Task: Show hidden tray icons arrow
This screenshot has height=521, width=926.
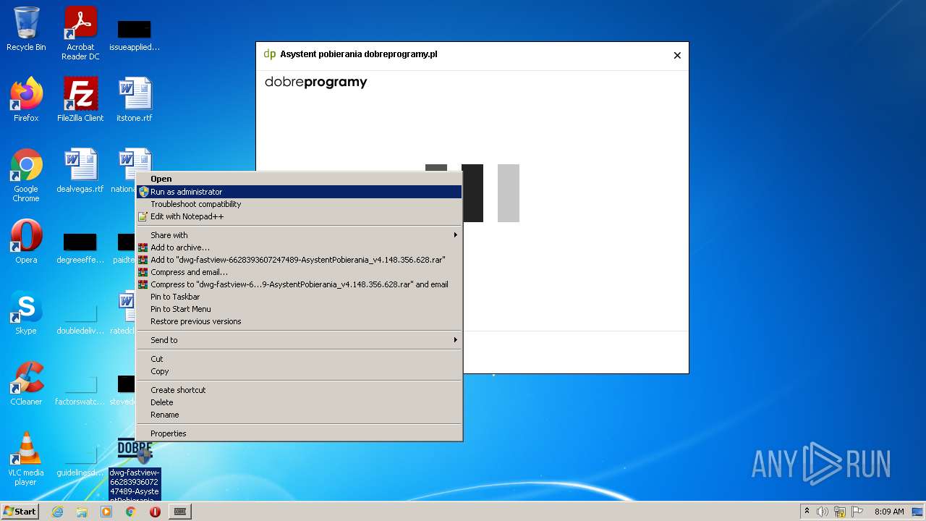Action: point(807,512)
